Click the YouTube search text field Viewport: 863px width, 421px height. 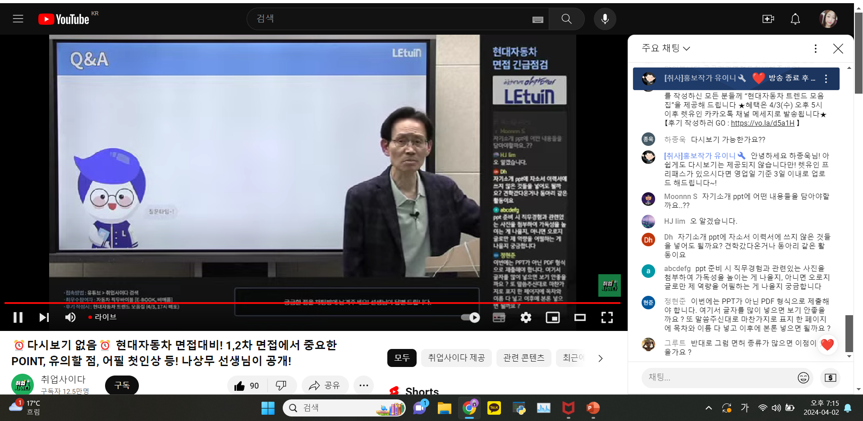point(392,19)
